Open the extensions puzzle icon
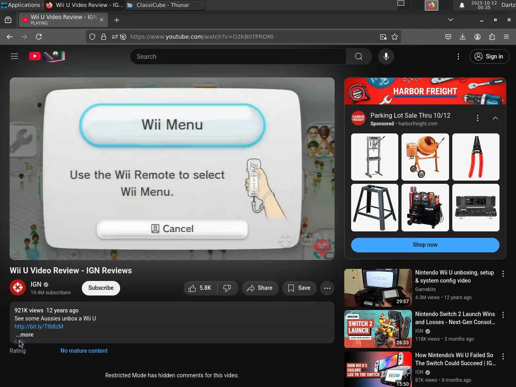The image size is (516, 387). [x=492, y=37]
